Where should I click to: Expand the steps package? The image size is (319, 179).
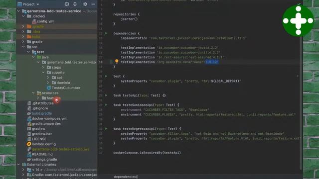43,67
